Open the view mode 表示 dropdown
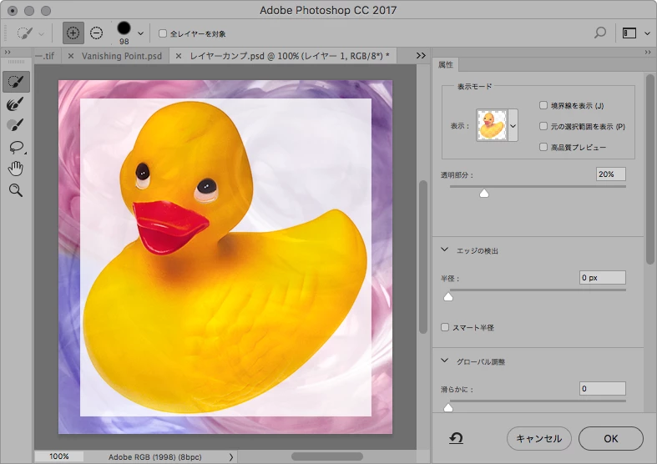 [x=513, y=126]
